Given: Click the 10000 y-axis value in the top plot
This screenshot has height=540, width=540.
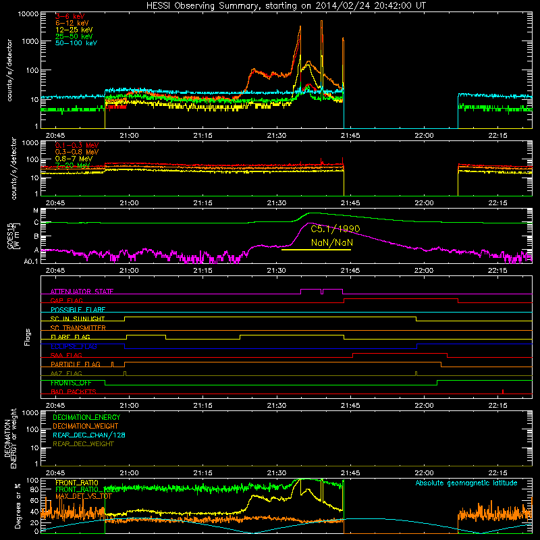Looking at the screenshot, I should [x=28, y=14].
